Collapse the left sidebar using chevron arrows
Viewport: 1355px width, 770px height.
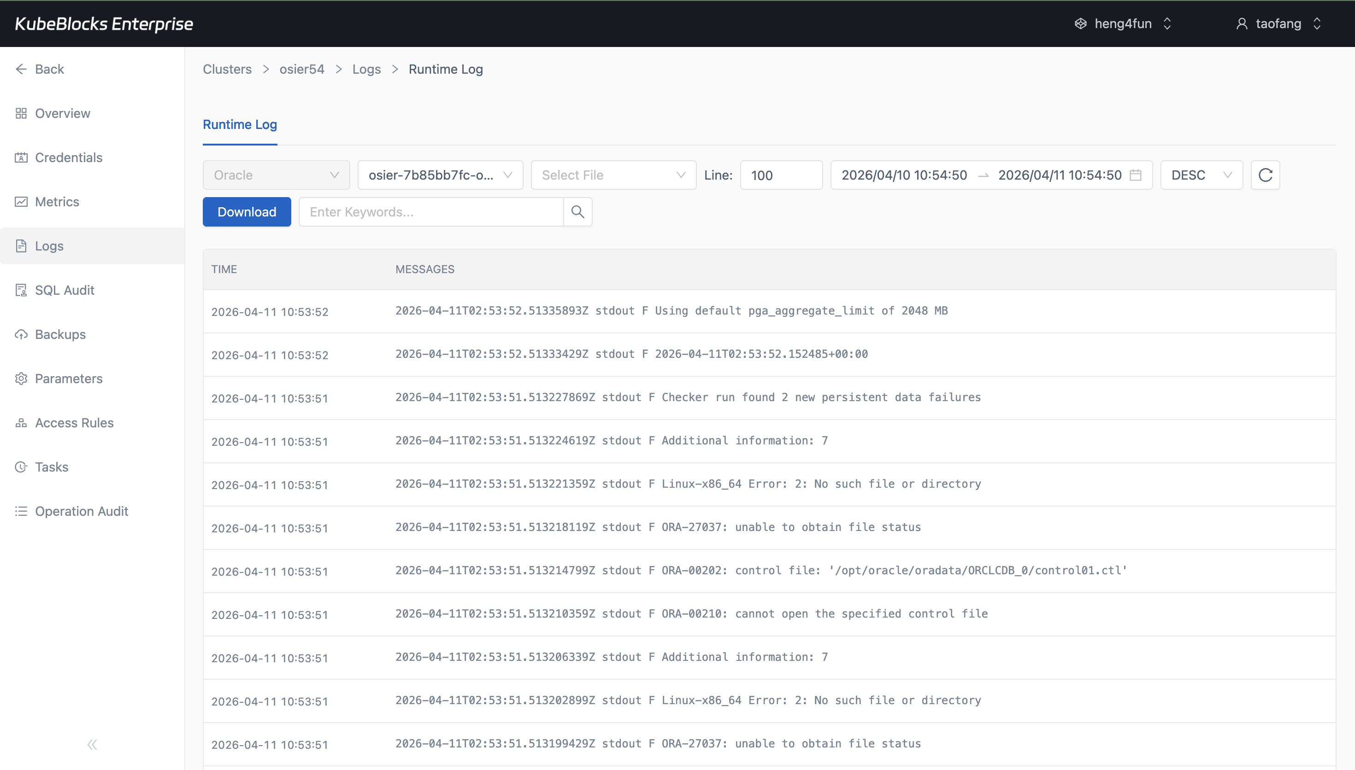(92, 744)
